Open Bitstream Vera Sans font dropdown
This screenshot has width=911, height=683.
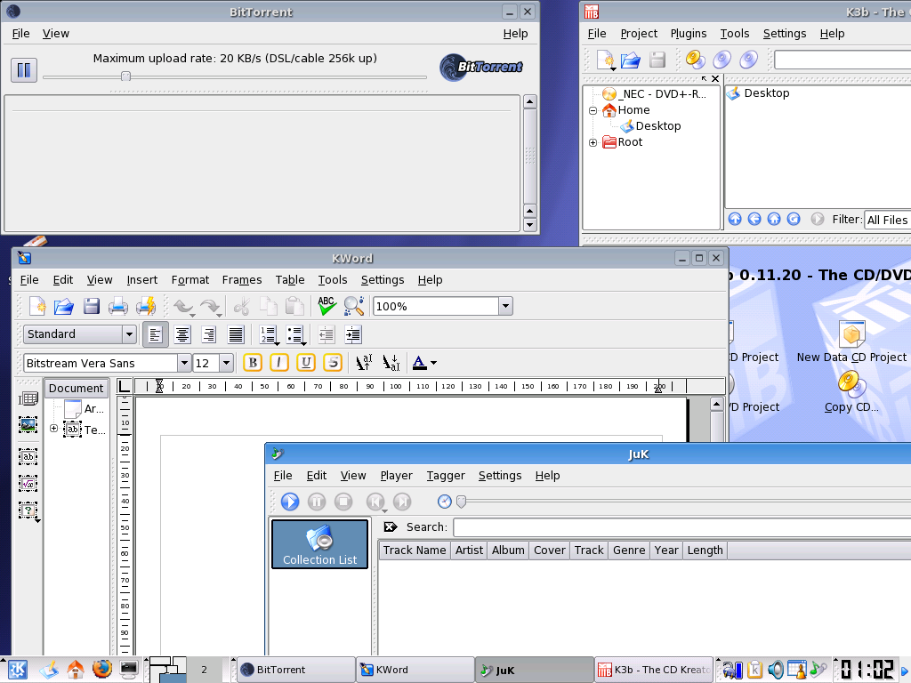coord(184,363)
